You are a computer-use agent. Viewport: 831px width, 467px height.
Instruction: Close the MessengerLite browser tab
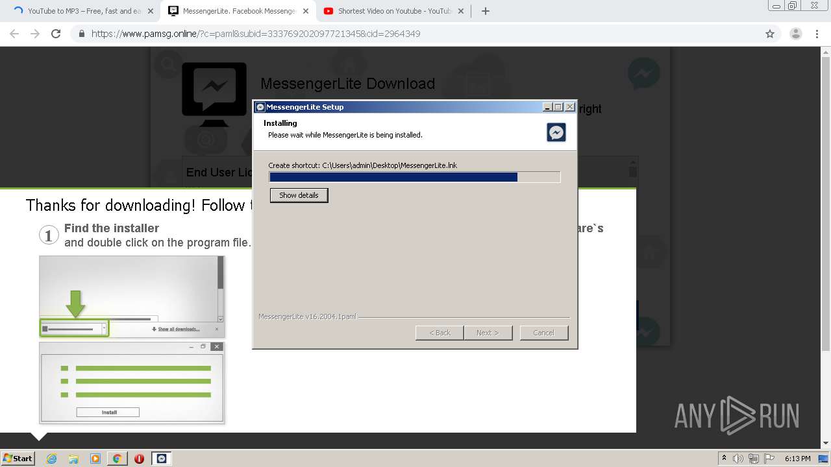click(306, 11)
